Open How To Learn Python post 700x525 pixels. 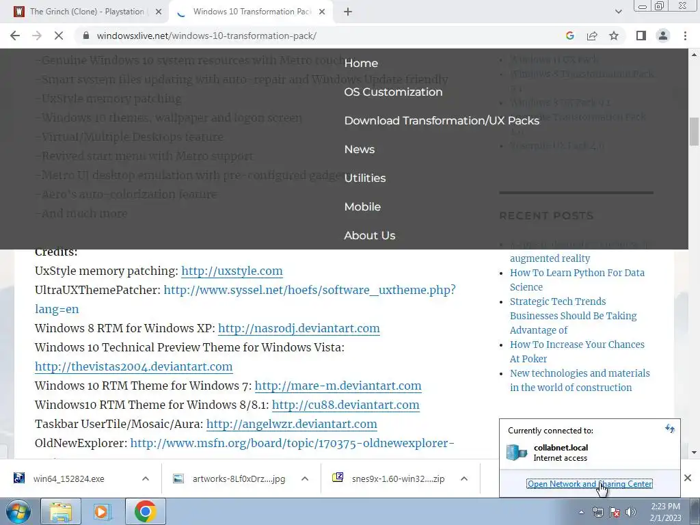pyautogui.click(x=577, y=280)
